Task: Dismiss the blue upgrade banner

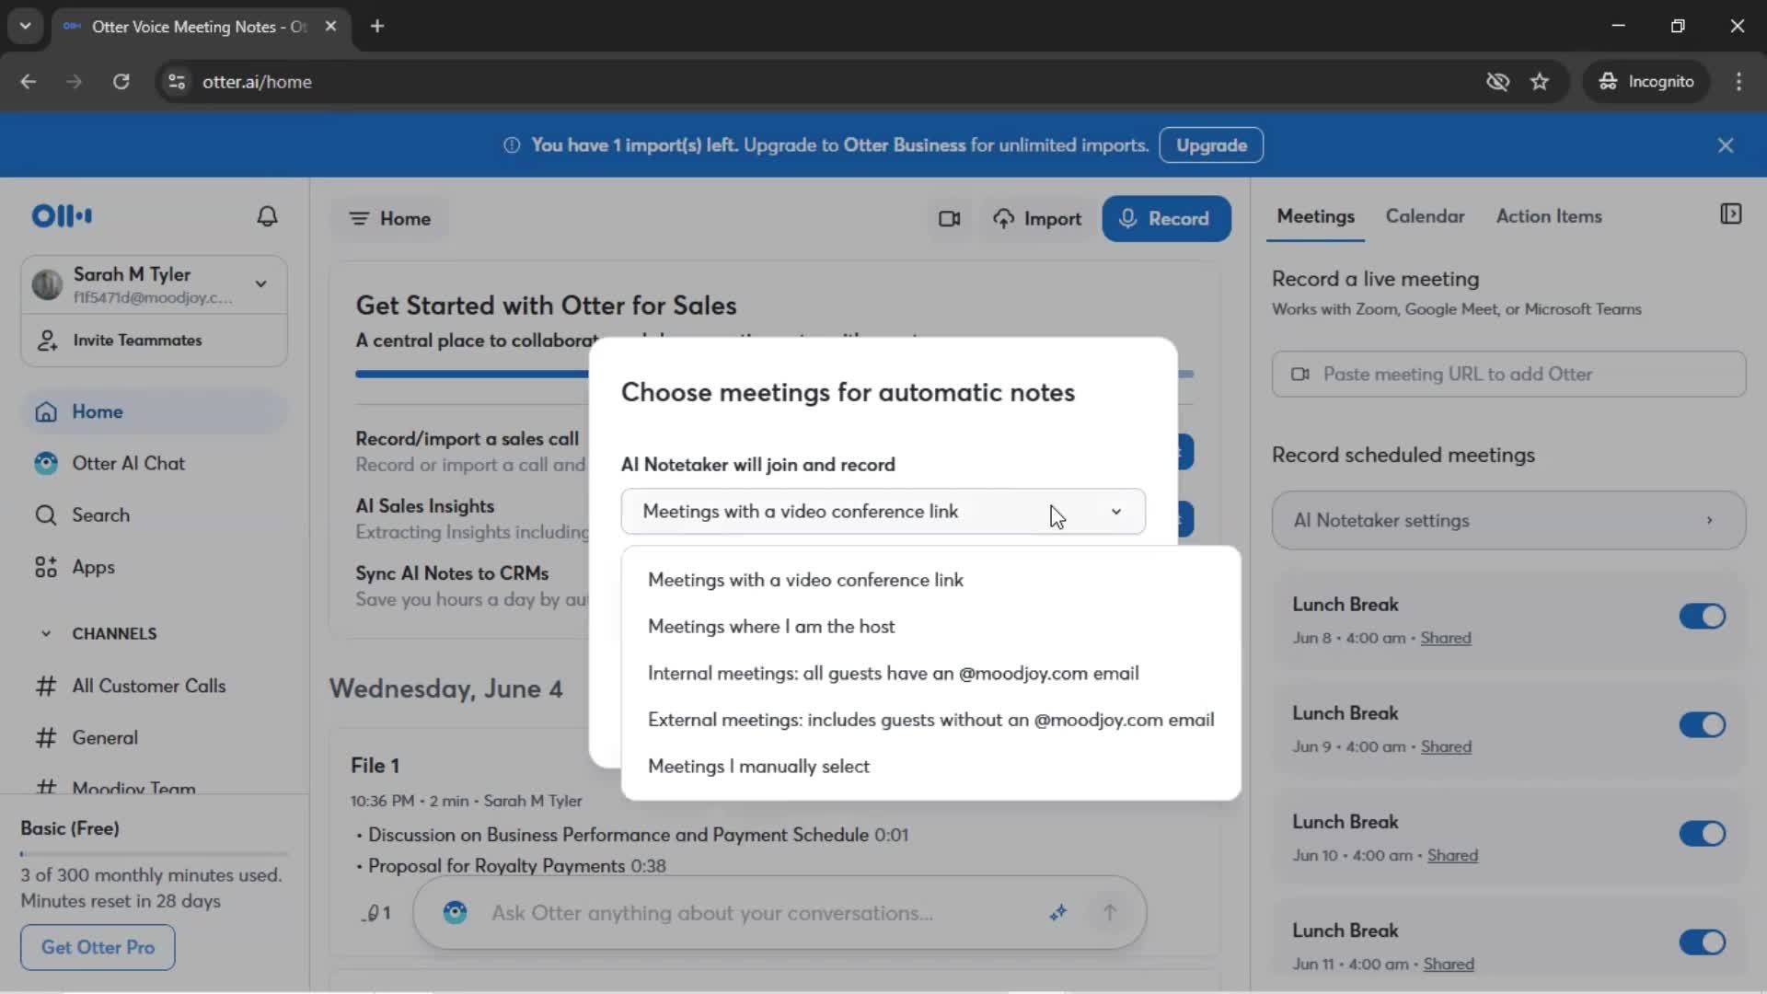Action: 1726,145
